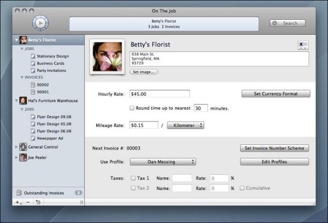Click in the Search field
The width and height of the screenshot is (328, 223).
pos(288,23)
